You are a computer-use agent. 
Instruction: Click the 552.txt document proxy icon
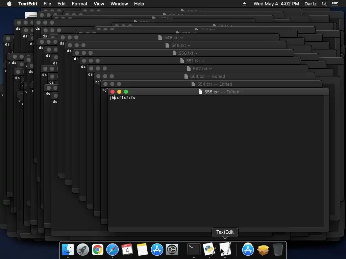(x=189, y=69)
